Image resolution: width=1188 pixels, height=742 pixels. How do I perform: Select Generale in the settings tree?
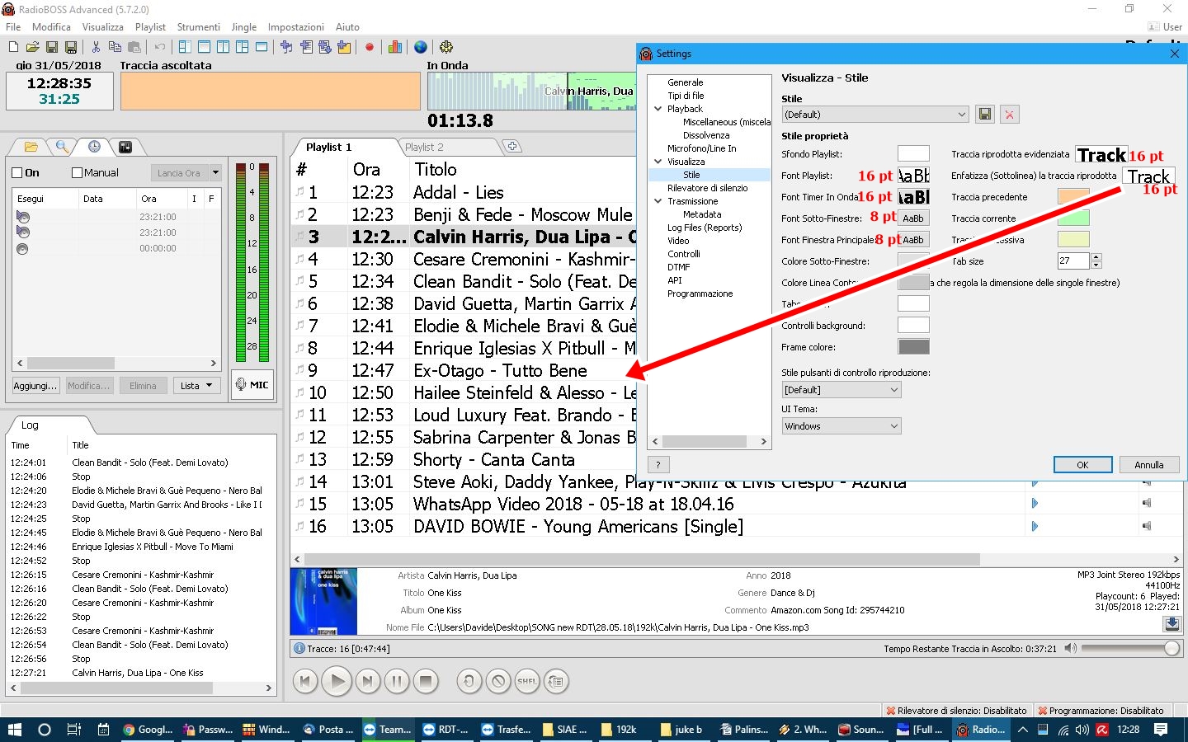(x=685, y=82)
